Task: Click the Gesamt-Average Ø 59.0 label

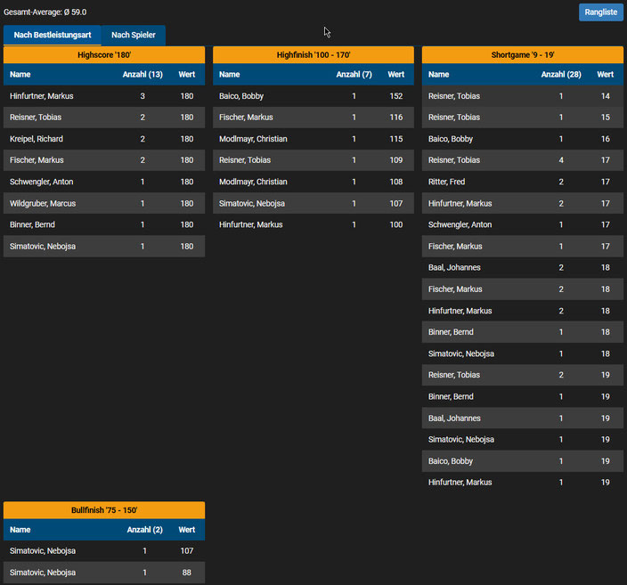Action: [45, 12]
